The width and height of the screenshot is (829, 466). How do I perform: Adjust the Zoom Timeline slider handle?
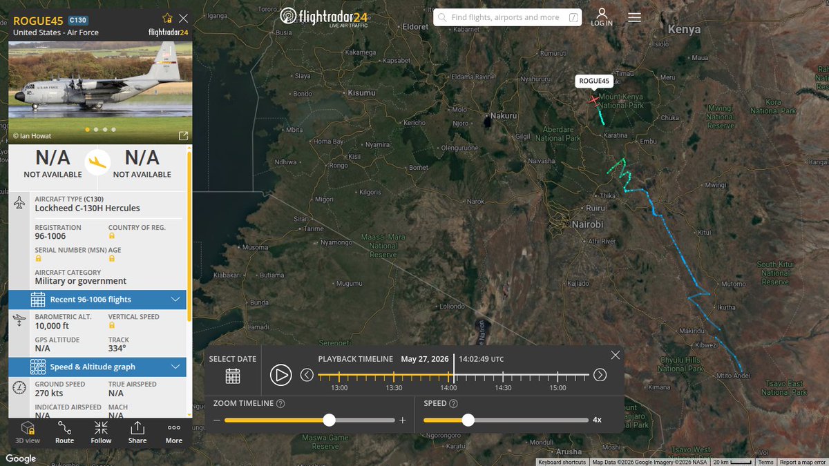(x=330, y=420)
